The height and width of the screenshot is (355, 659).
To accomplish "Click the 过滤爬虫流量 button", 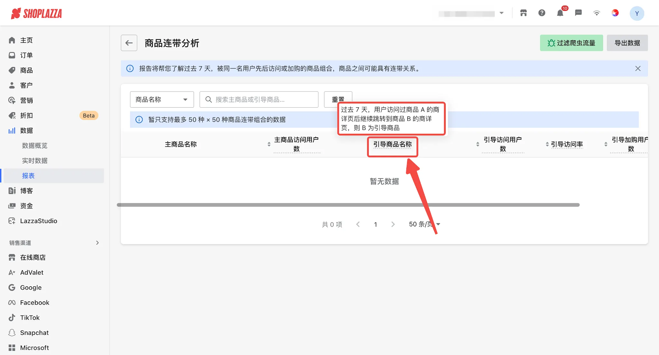I will pyautogui.click(x=571, y=43).
